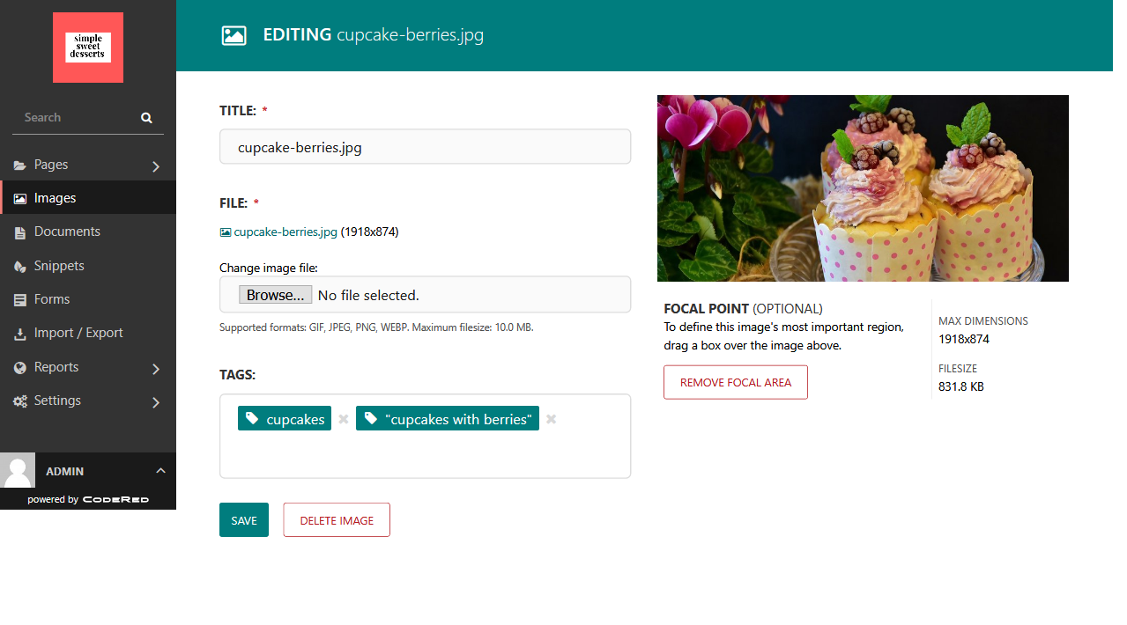Expand the Settings submenu arrow
This screenshot has height=625, width=1127.
pos(156,402)
